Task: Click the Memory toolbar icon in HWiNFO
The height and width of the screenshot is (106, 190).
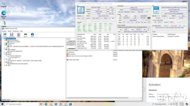Action: 26,35
